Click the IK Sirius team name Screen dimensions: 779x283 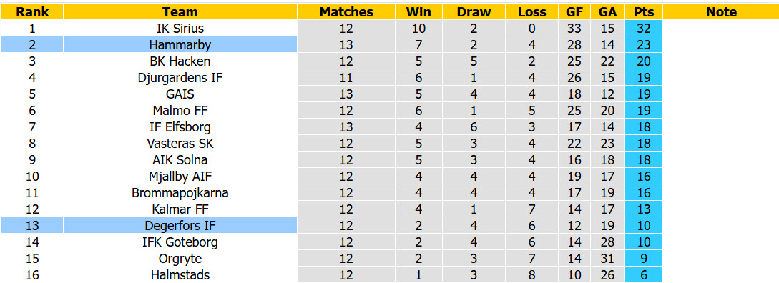180,29
